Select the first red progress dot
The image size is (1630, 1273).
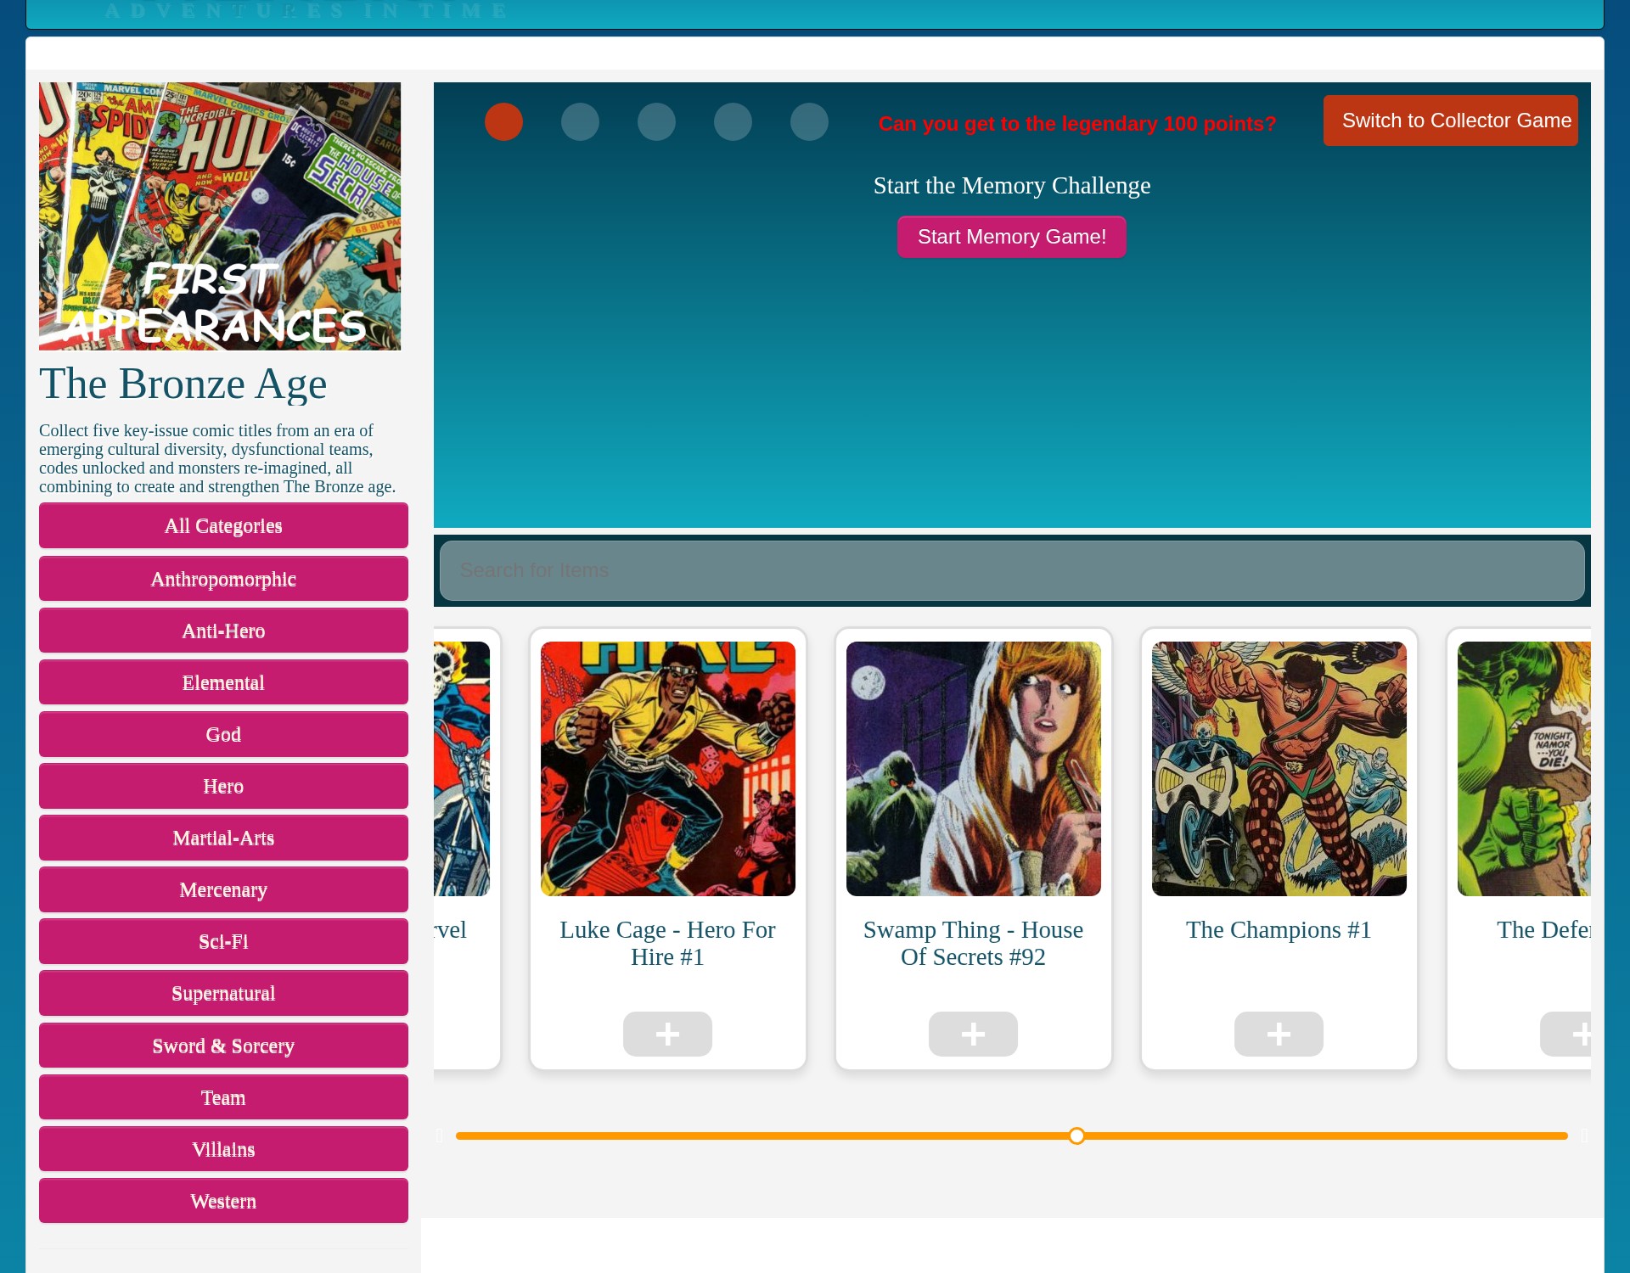point(503,121)
